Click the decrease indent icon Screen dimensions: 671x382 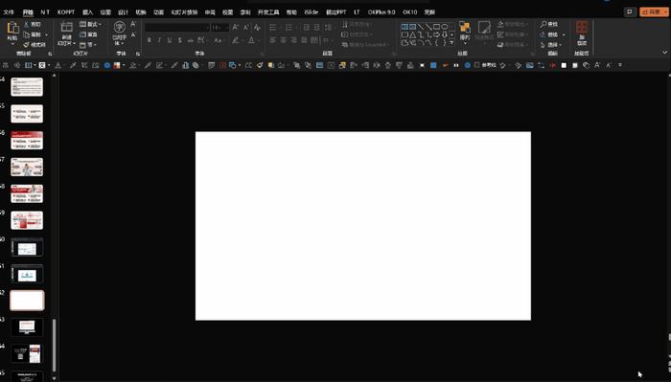pos(307,28)
